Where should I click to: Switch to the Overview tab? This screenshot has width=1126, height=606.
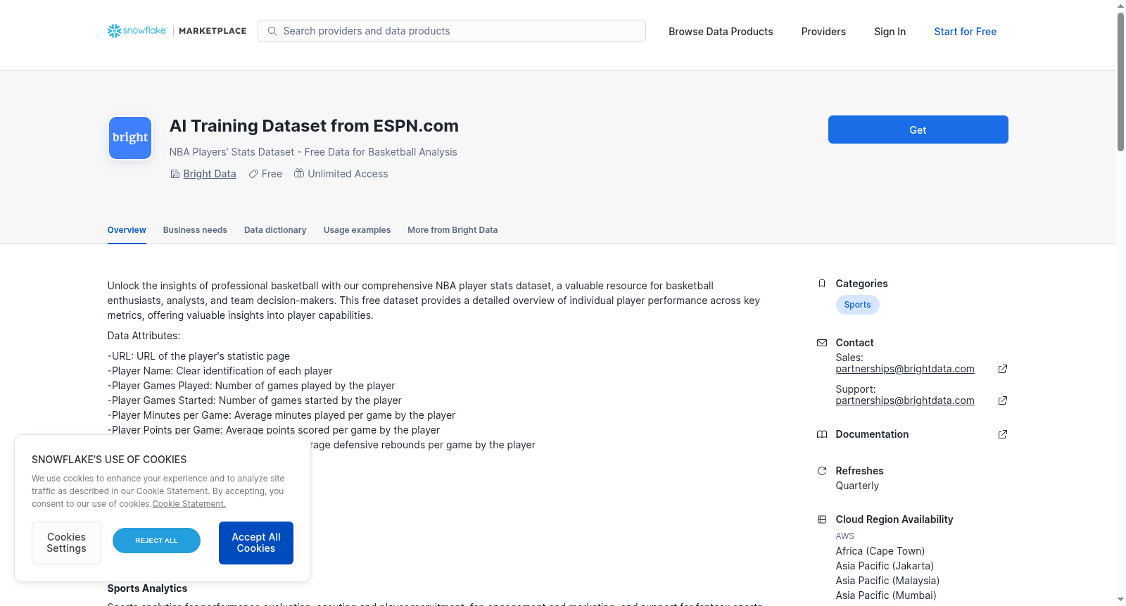[x=127, y=230]
